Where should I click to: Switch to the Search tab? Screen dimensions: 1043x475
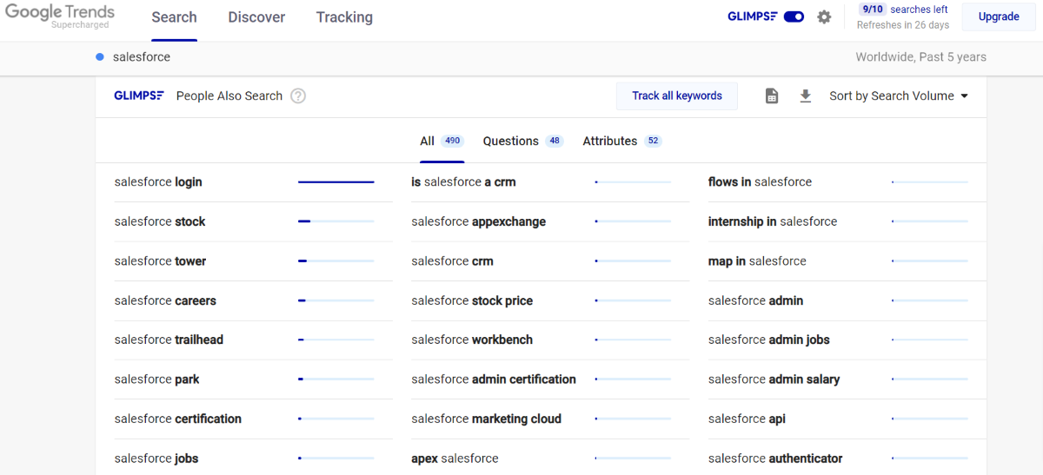(174, 17)
